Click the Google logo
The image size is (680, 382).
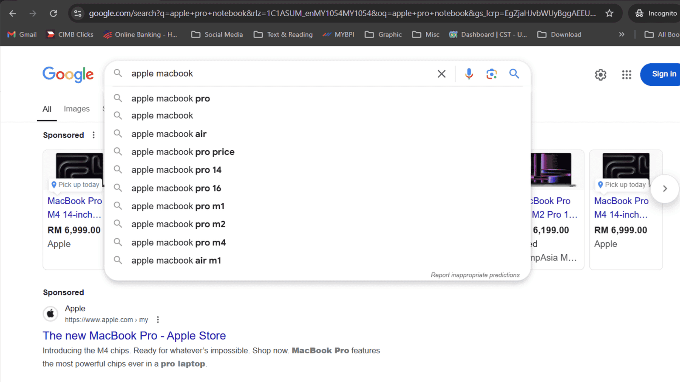[x=68, y=74]
